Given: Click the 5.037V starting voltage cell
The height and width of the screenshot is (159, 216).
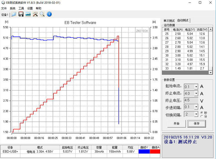Looking at the screenshot, I should (67, 152).
